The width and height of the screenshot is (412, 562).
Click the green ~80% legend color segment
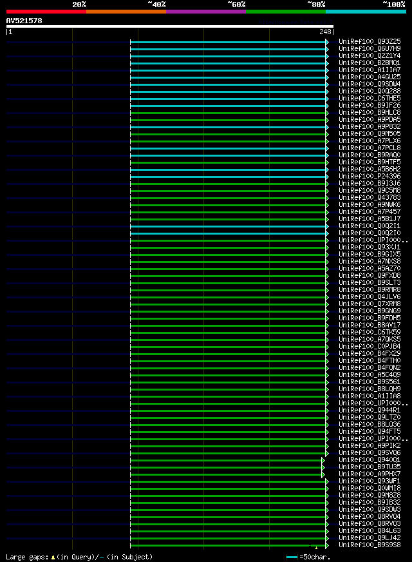tap(286, 12)
